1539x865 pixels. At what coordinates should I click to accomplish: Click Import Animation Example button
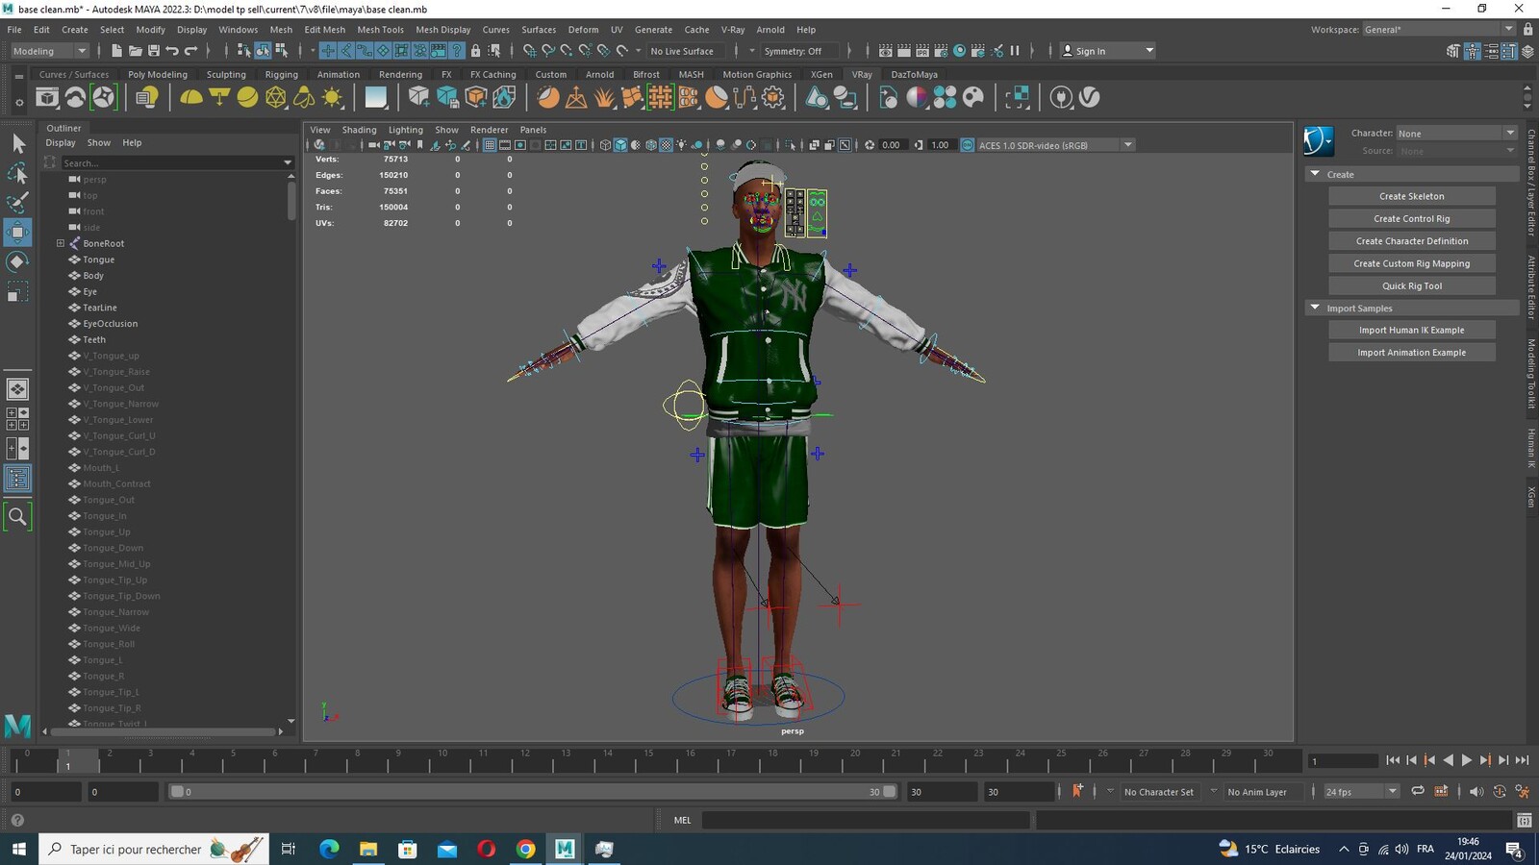coord(1411,353)
